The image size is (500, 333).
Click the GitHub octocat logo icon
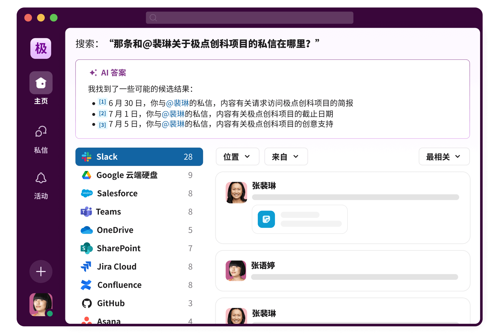click(x=87, y=303)
